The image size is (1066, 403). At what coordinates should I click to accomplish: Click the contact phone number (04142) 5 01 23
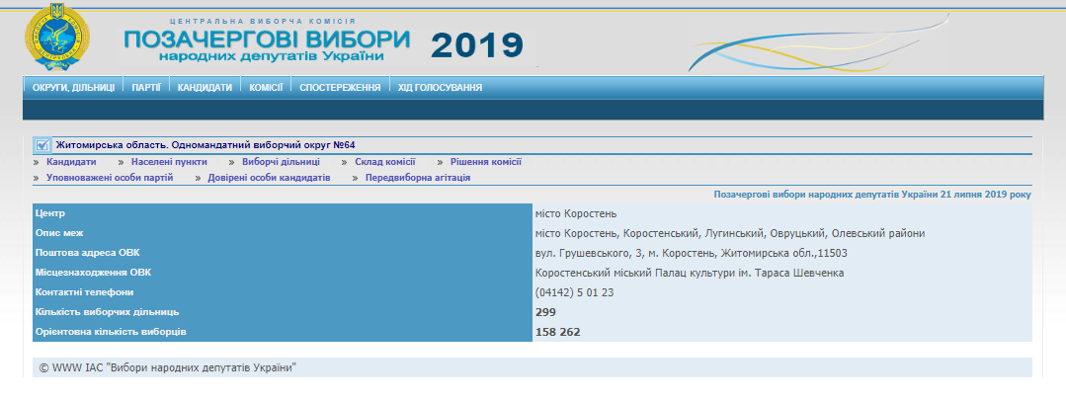click(x=574, y=292)
